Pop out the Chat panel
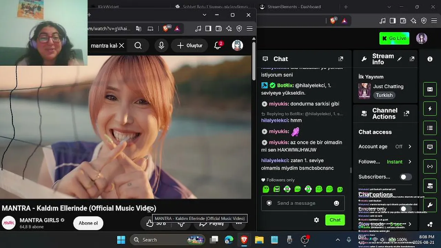The image size is (441, 248). [x=341, y=59]
